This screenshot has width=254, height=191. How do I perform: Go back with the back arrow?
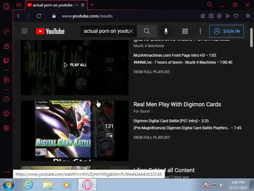pos(18,16)
